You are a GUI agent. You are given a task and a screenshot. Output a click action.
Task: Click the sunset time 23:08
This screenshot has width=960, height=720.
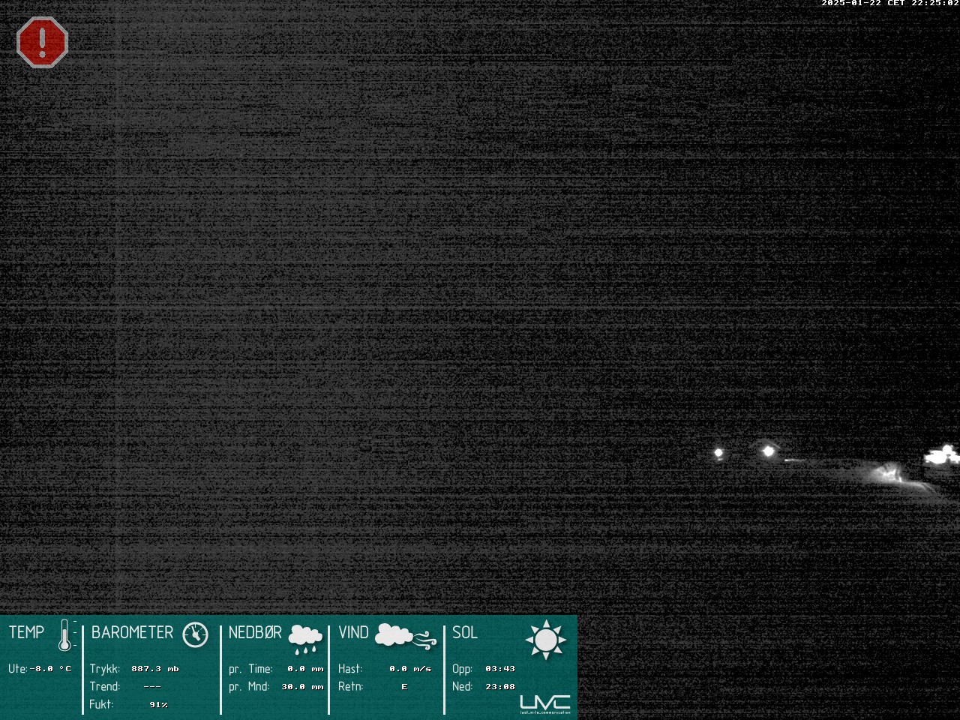coord(500,686)
